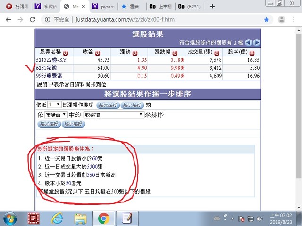Bookmark this page with the star icon
The width and height of the screenshot is (302, 226).
point(267,20)
